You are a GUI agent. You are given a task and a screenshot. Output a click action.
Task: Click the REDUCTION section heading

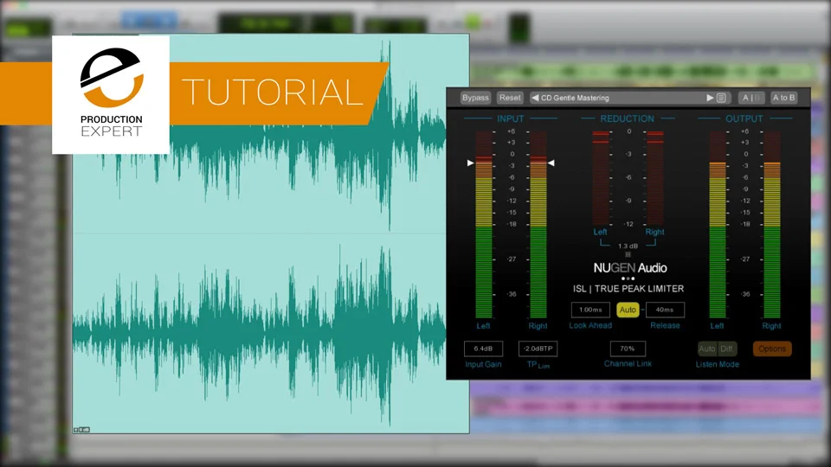click(x=627, y=118)
